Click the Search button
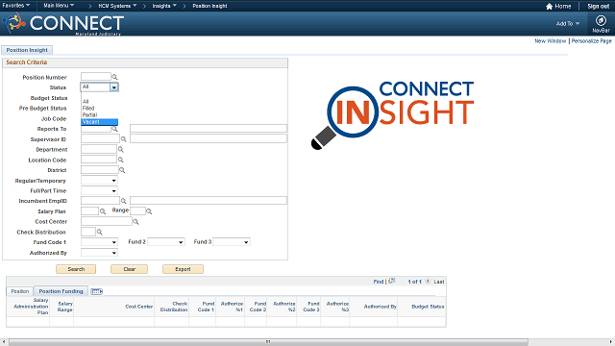Image resolution: width=615 pixels, height=346 pixels. coord(76,269)
